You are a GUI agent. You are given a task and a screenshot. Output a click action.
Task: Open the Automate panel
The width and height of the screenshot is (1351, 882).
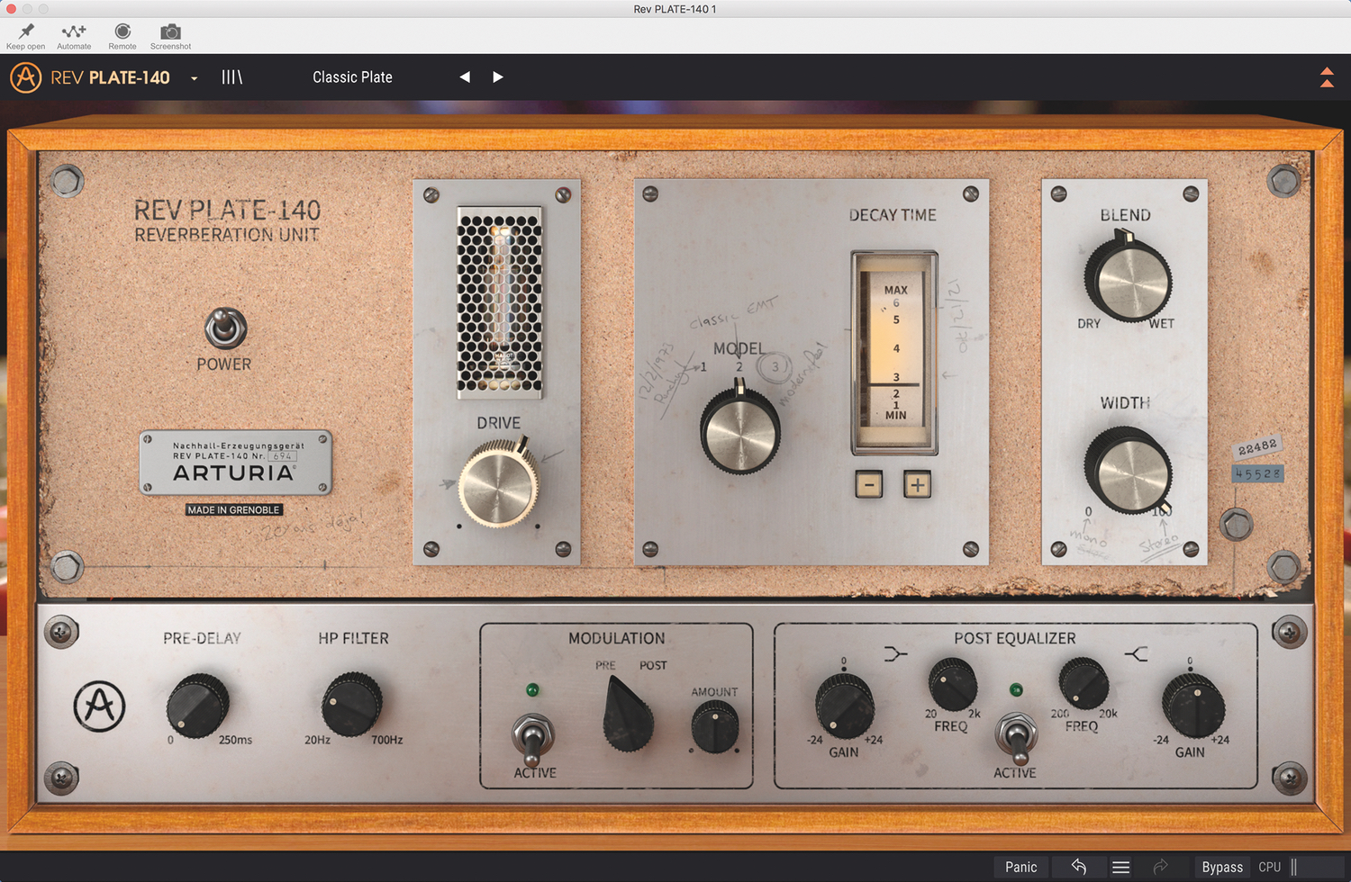74,31
